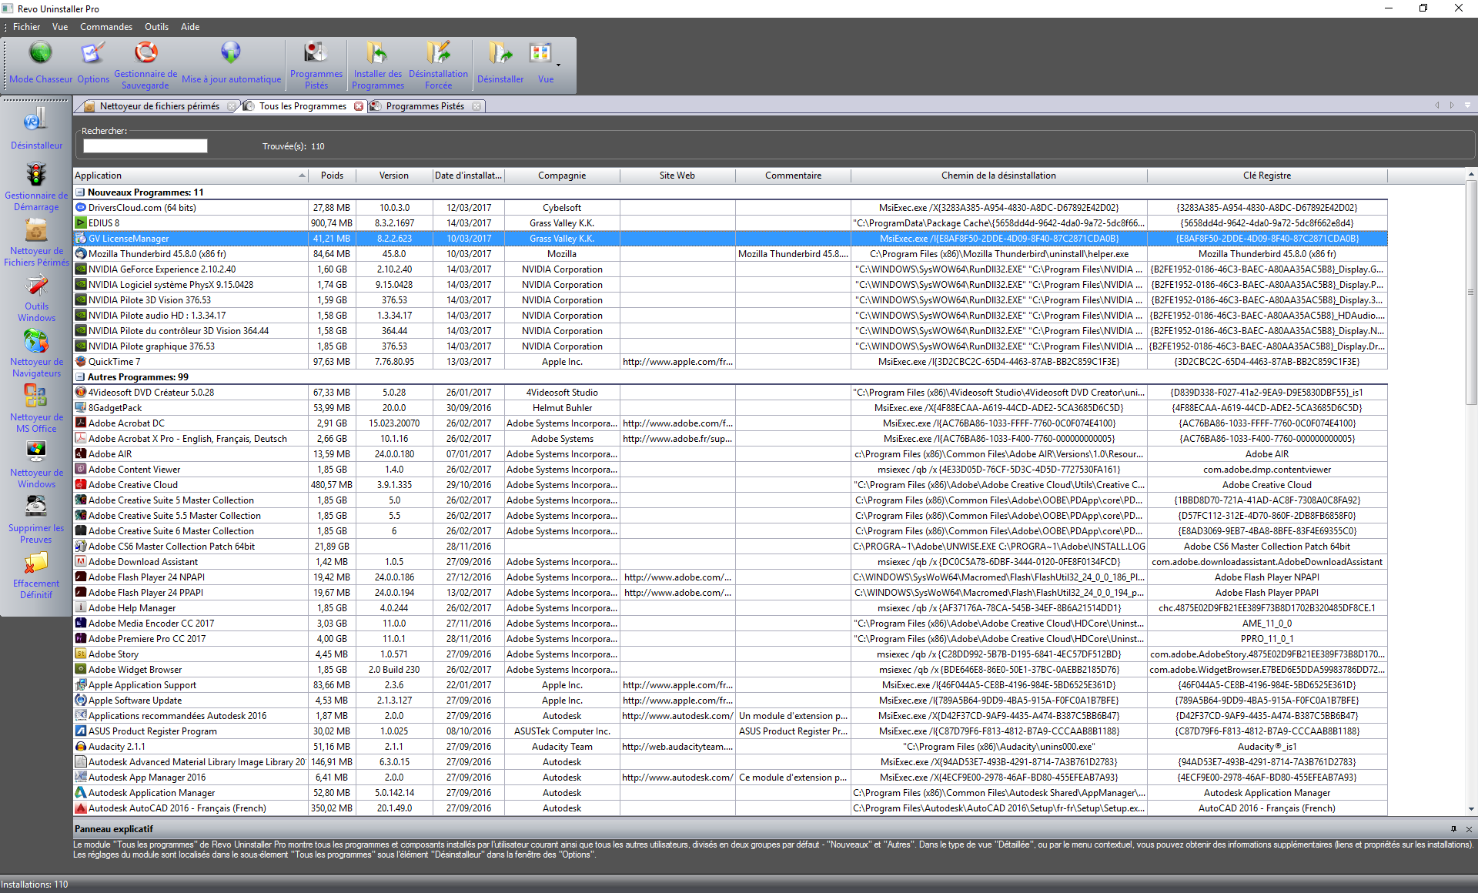
Task: Switch to Nettoyeur de fichiers périmés tab
Action: 159,106
